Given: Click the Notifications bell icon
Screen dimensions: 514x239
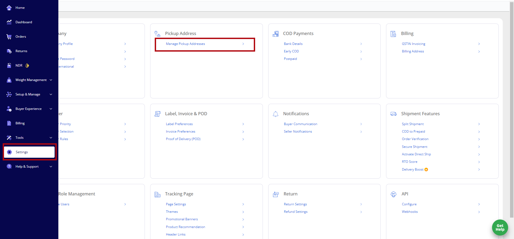Looking at the screenshot, I should pos(275,114).
